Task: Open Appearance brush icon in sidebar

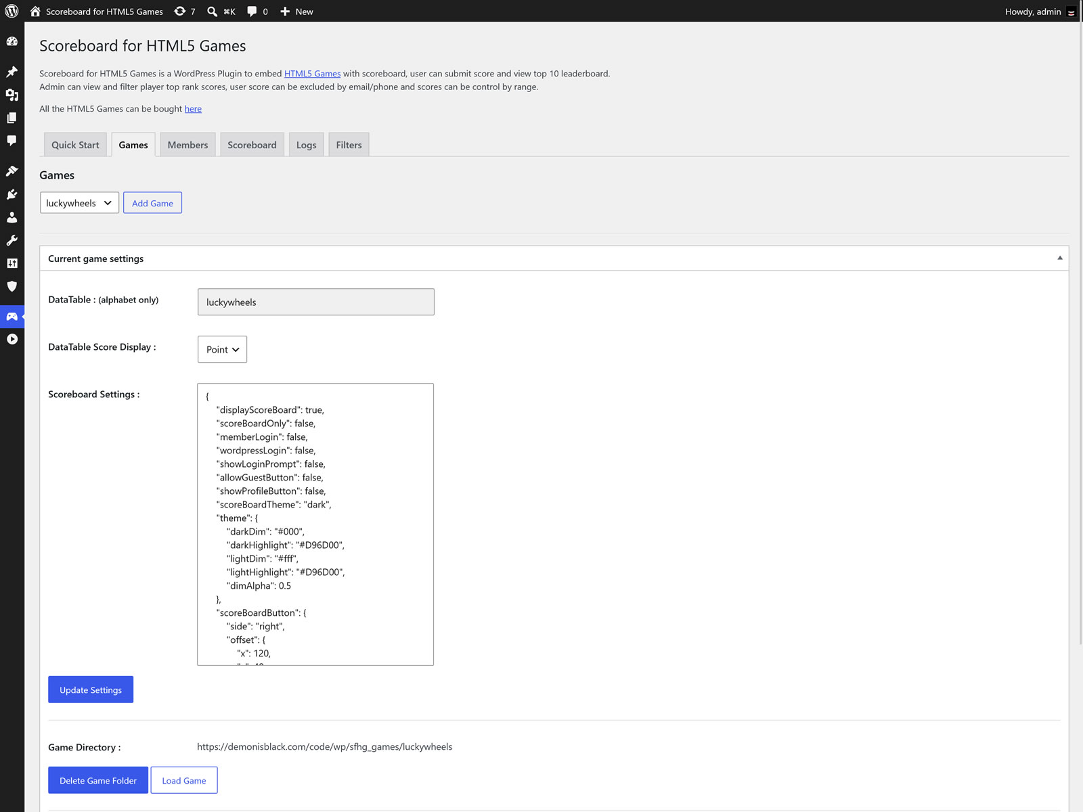Action: click(12, 171)
